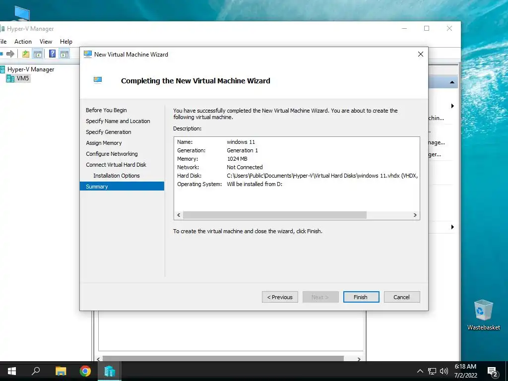Open the blue help icon in toolbar
This screenshot has width=508, height=381.
(x=52, y=54)
